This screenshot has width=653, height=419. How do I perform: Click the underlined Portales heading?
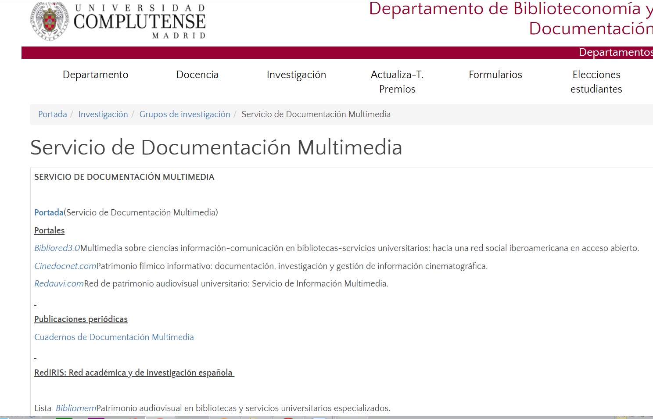coord(50,230)
